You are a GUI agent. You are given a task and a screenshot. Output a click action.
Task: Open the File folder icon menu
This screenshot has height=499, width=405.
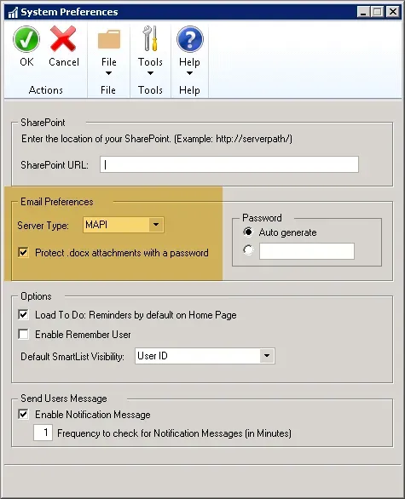109,39
